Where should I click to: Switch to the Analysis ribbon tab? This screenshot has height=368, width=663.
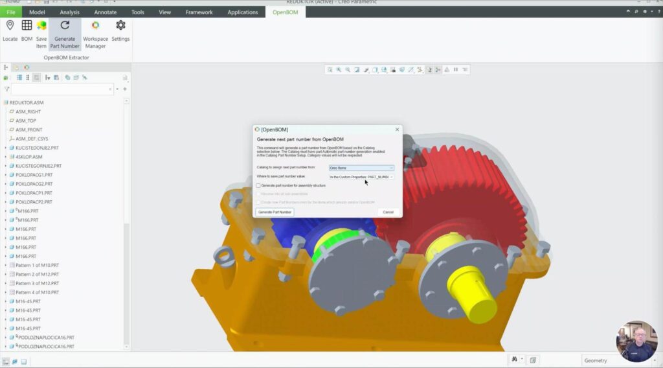(x=69, y=12)
